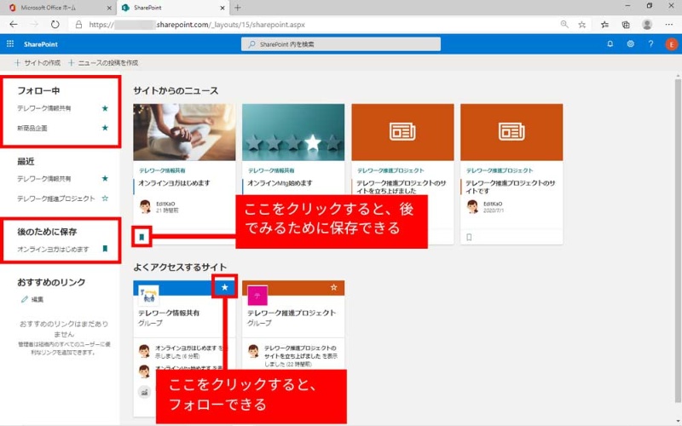682x426 pixels.
Task: Click pink テレワーク推進プロジェクト site logo
Action: click(257, 296)
